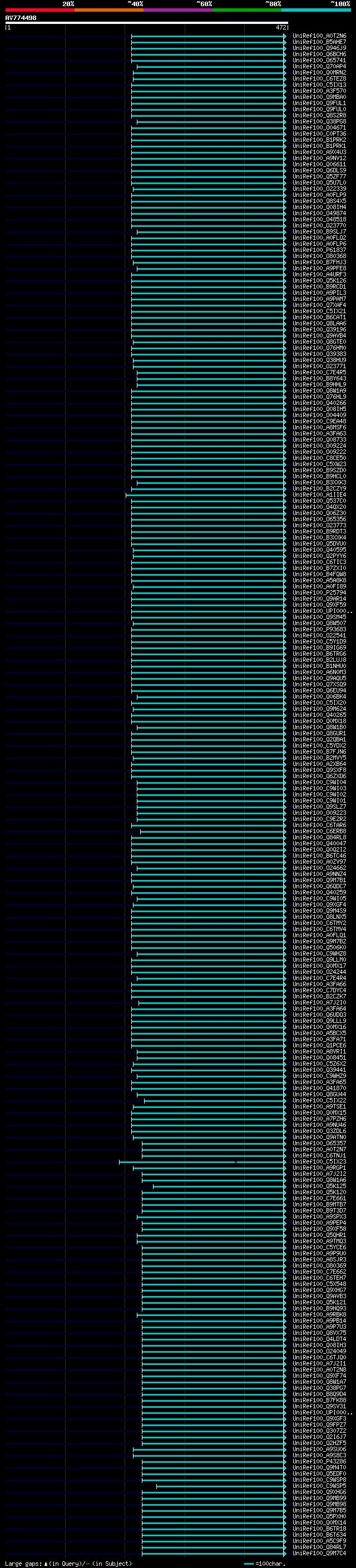356x1568 pixels.
Task: Click the orange ~40% identity legend segment
Action: click(109, 11)
